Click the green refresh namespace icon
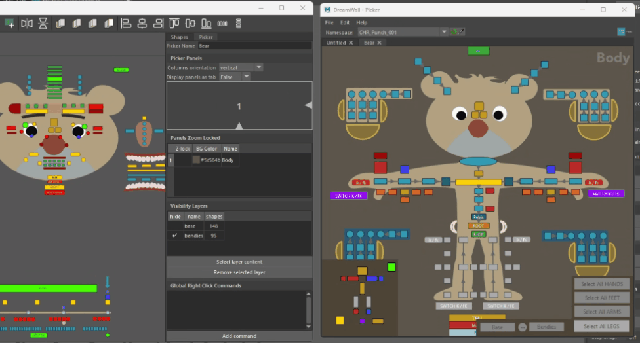This screenshot has width=640, height=343. (454, 32)
